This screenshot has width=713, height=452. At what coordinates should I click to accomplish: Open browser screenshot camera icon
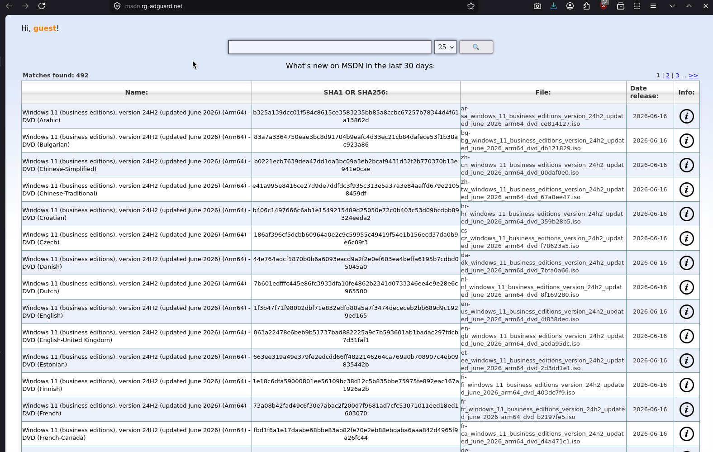537,6
